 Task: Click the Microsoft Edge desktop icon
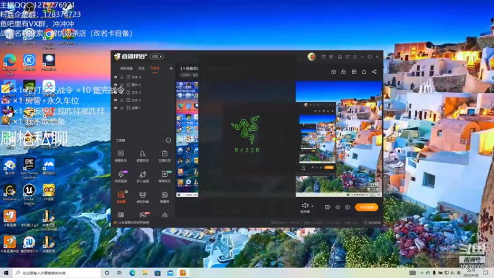[x=10, y=64]
